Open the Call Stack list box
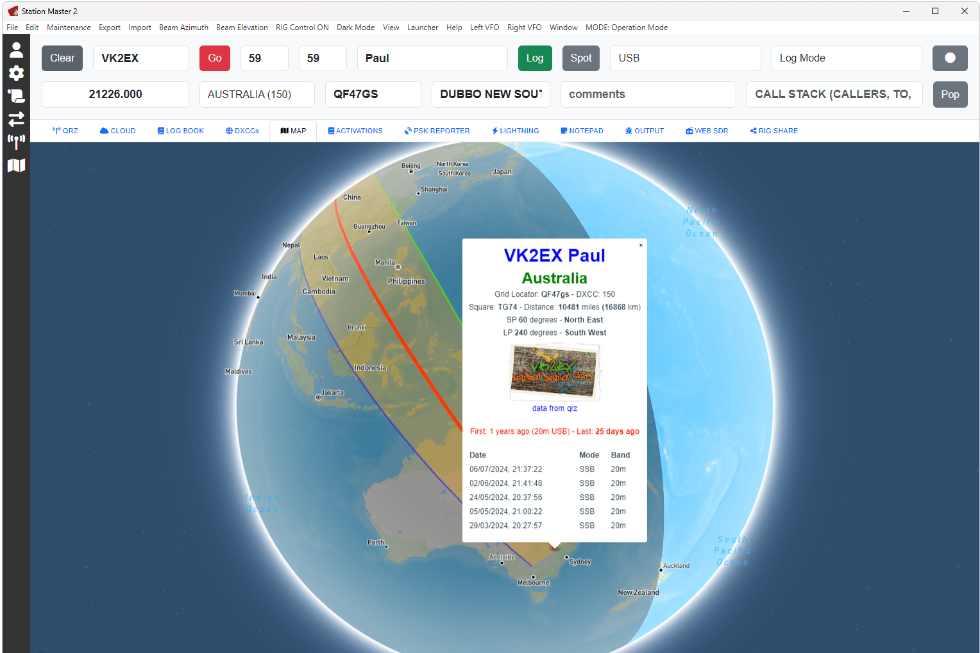Screen dimensions: 980x653 (834, 94)
